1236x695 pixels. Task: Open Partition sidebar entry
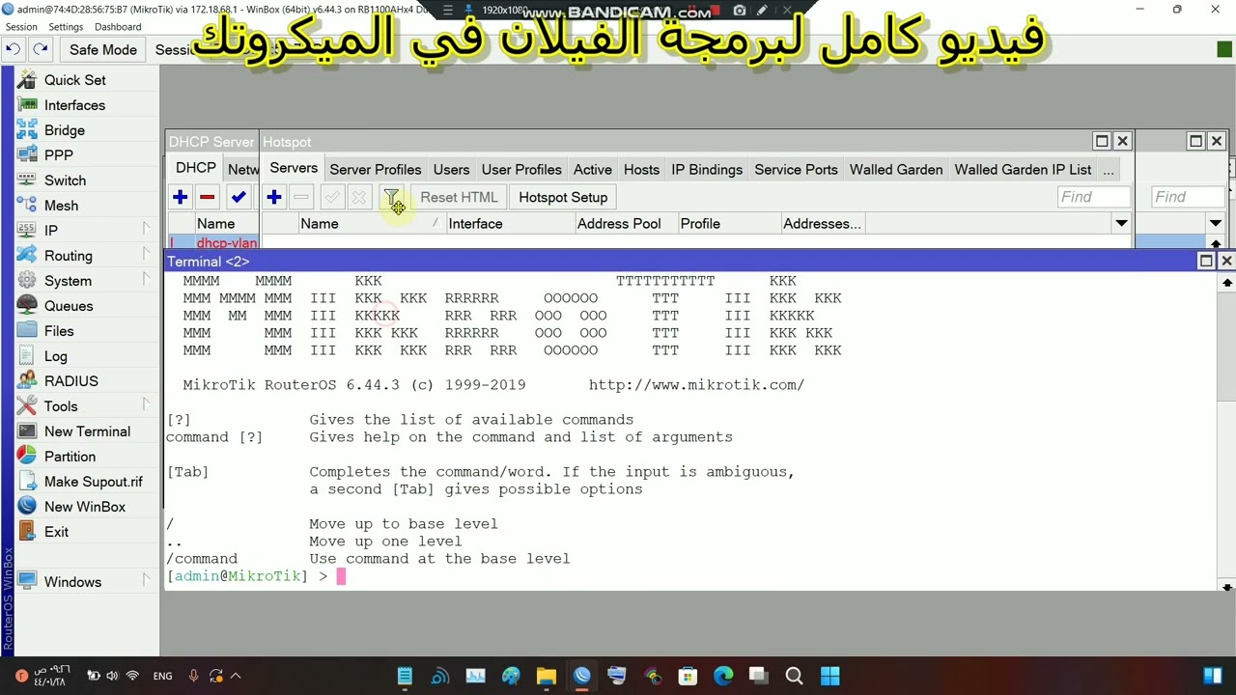tap(70, 457)
